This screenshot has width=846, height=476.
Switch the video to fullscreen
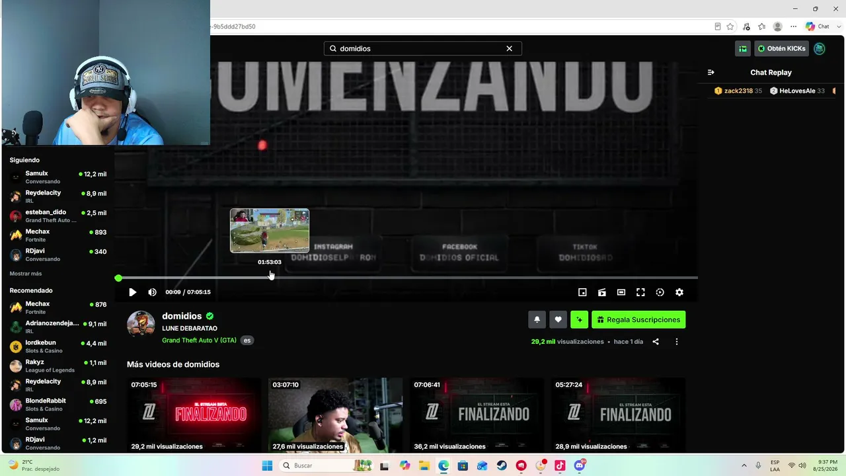pos(640,292)
